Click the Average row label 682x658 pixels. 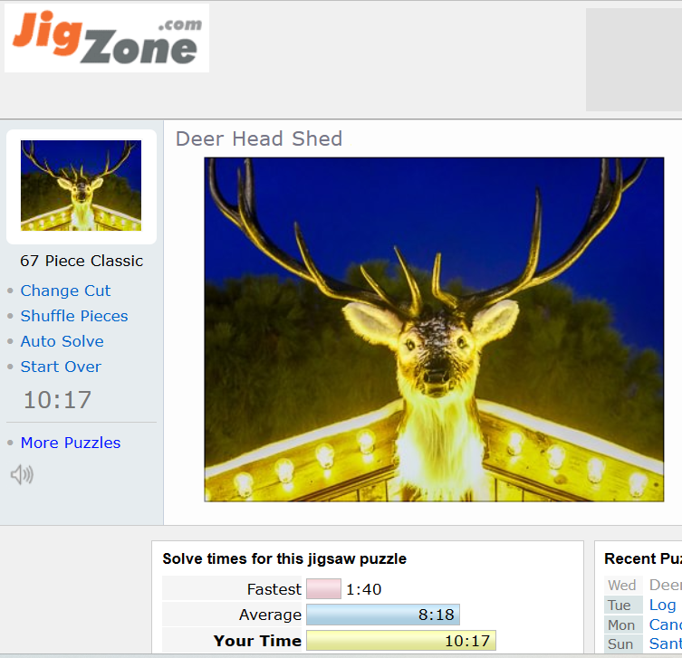tap(270, 615)
